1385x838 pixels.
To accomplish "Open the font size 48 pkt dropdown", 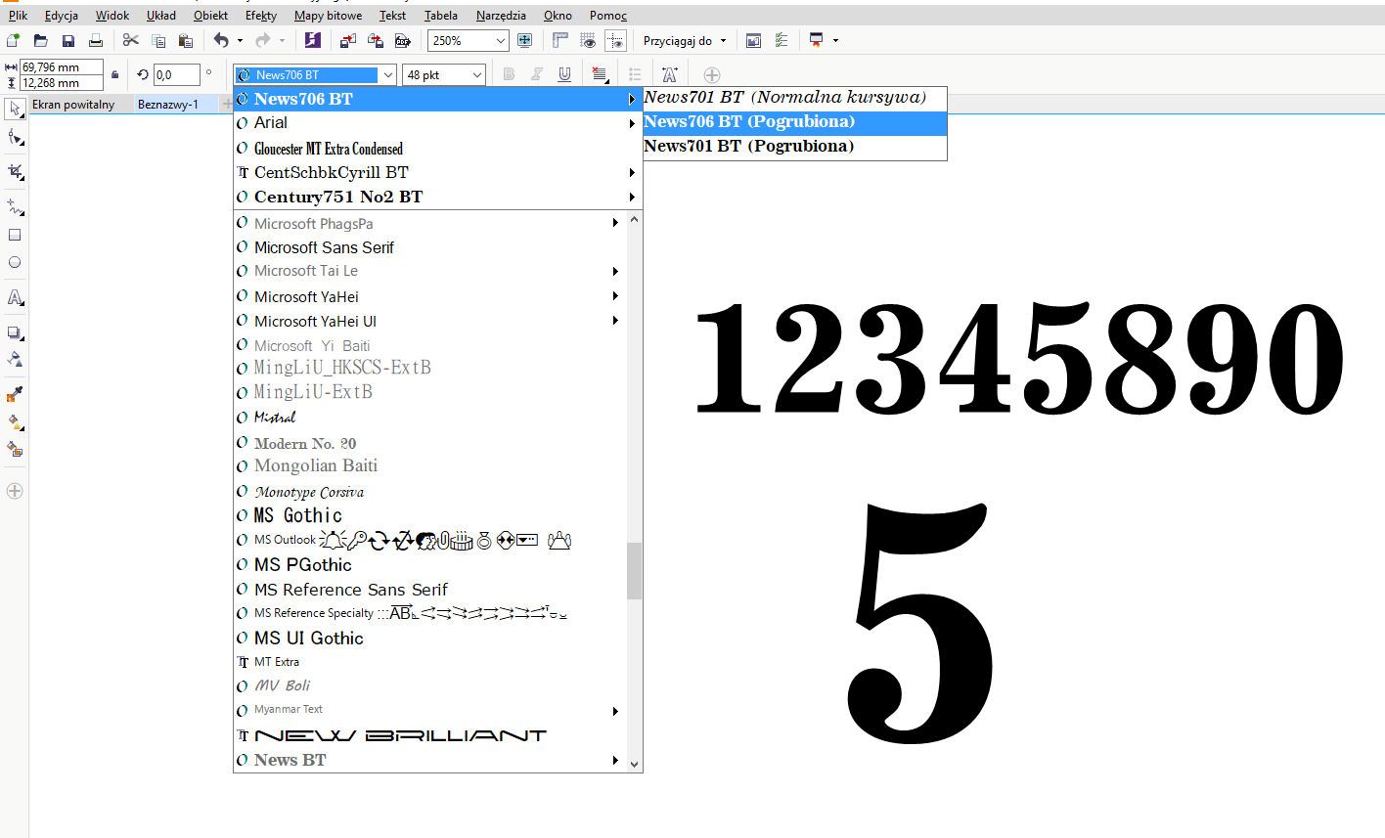I will 476,74.
